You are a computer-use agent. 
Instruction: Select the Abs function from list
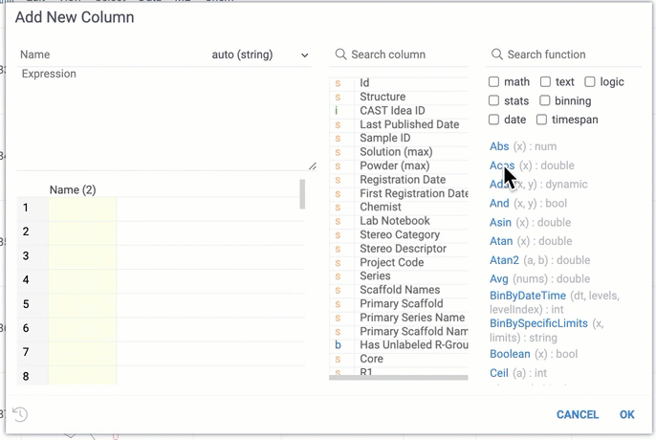[499, 146]
